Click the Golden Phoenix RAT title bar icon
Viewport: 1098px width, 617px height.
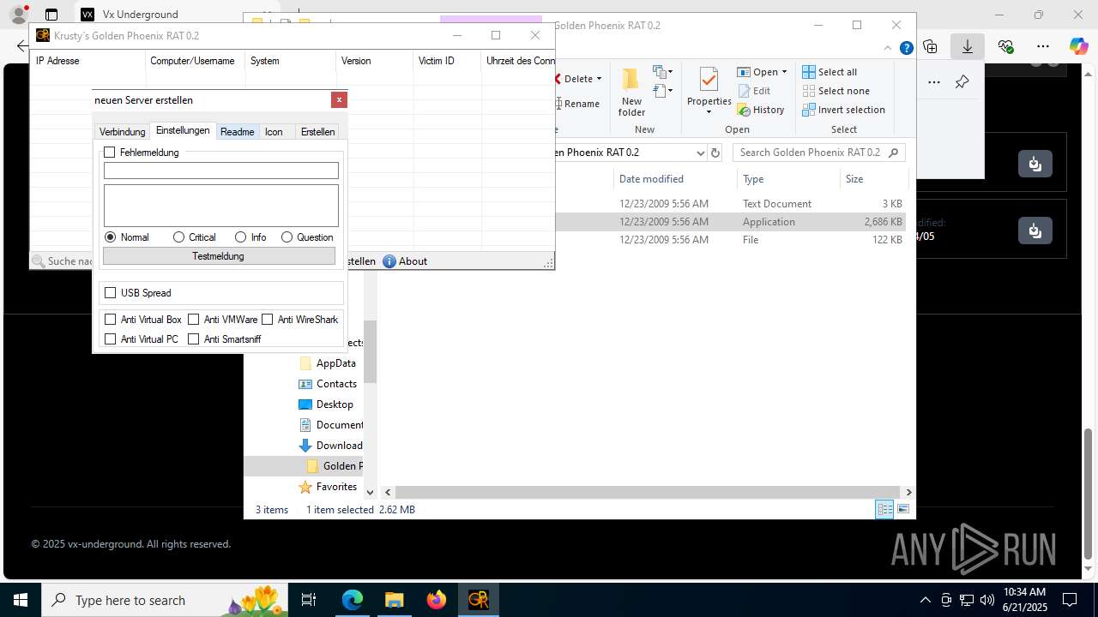pos(43,35)
